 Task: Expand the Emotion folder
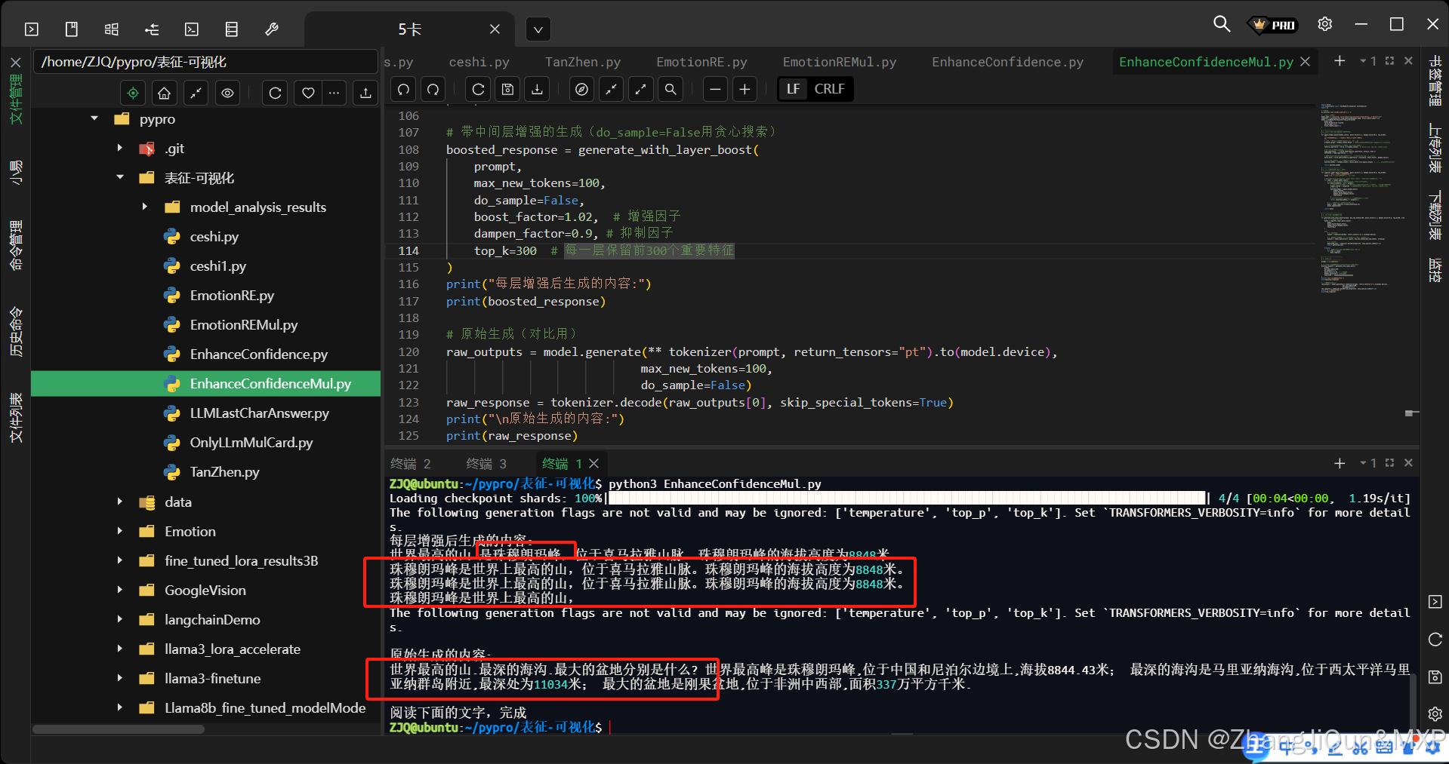pyautogui.click(x=120, y=531)
